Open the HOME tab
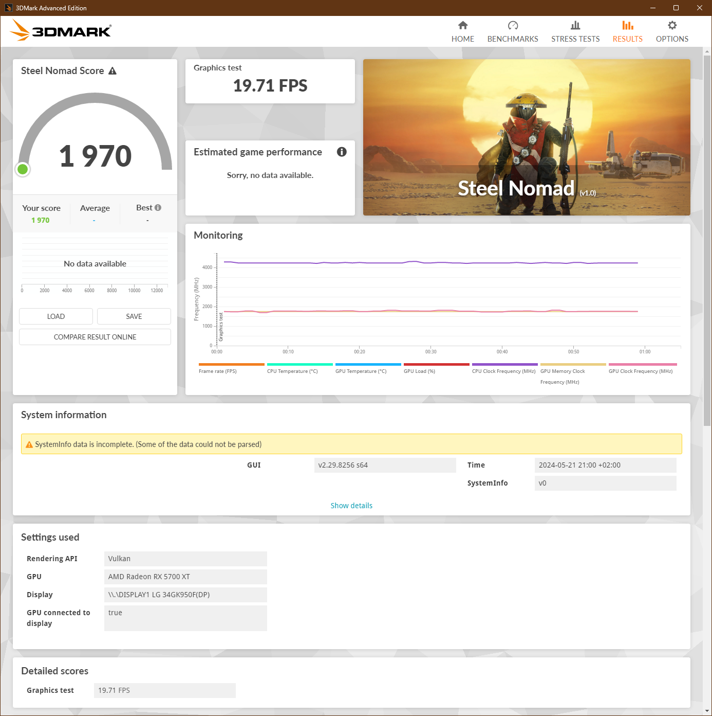Screen dimensions: 712x716 pos(463,32)
